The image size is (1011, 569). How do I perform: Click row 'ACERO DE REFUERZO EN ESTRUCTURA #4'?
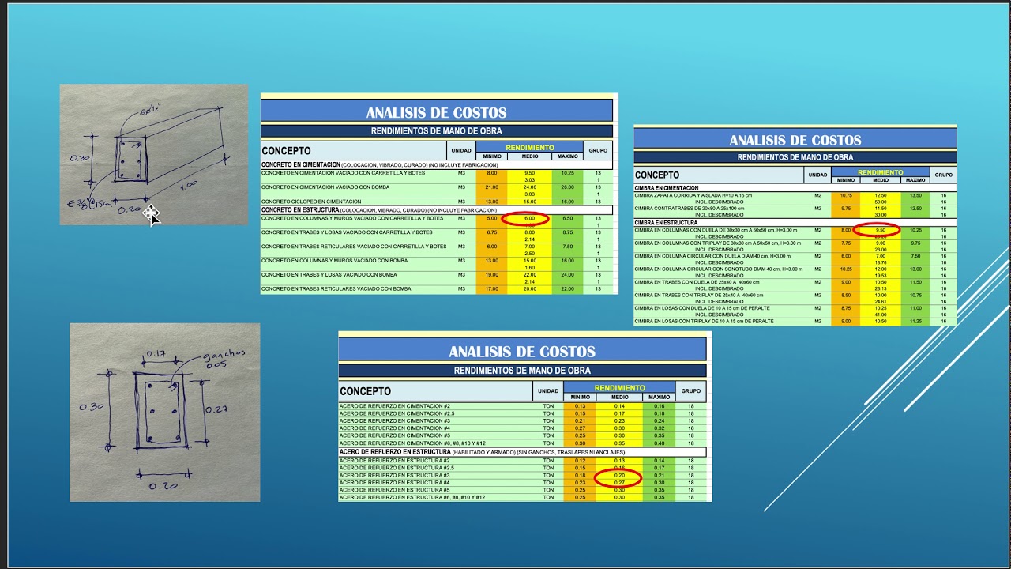pos(522,483)
